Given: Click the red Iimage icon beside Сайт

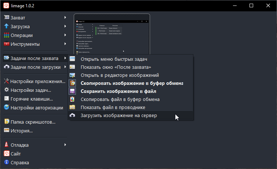Looking at the screenshot, I should pyautogui.click(x=7, y=153).
